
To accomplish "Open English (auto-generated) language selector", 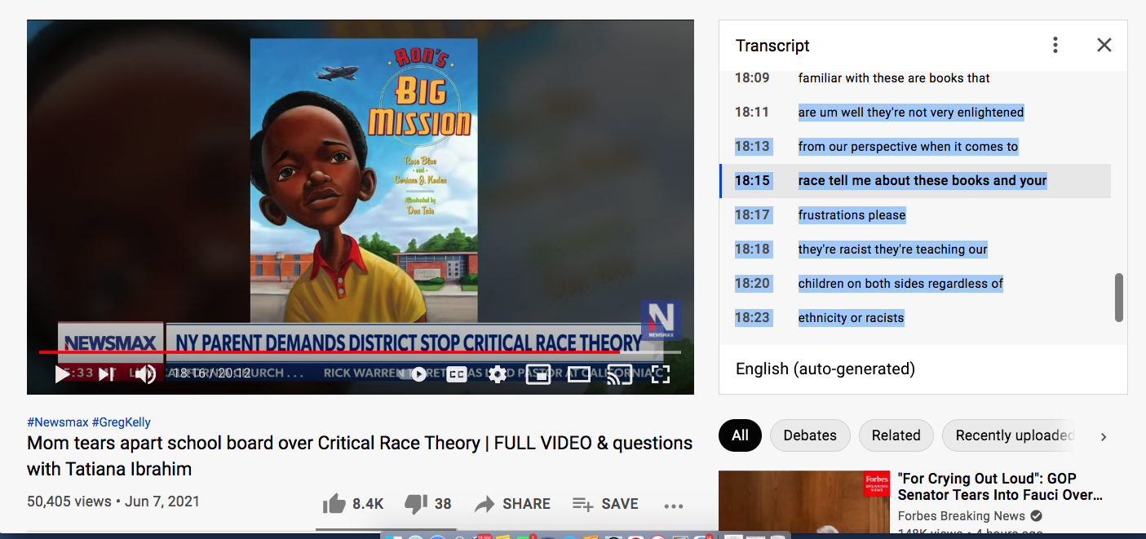I will [x=825, y=369].
